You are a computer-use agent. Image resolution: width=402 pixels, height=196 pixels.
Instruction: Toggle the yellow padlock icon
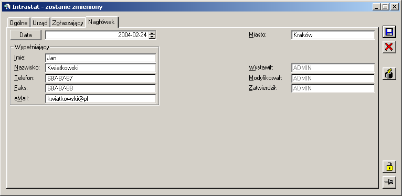(389, 167)
